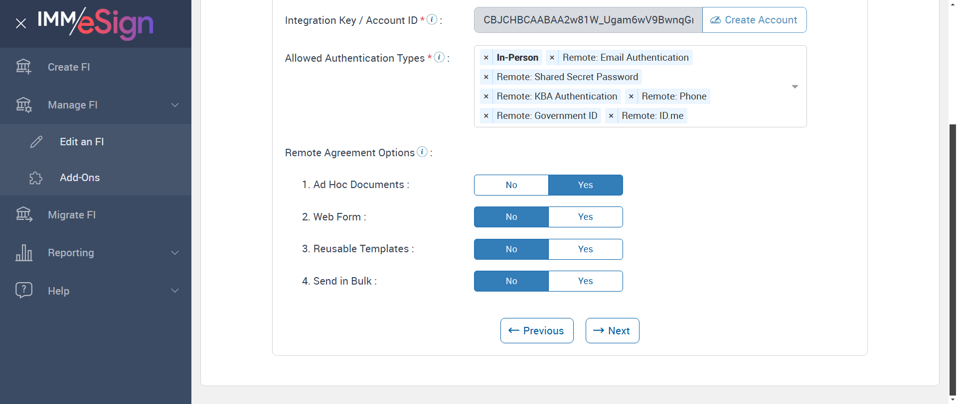Enable Send in Bulk with Yes
957x404 pixels.
point(585,281)
